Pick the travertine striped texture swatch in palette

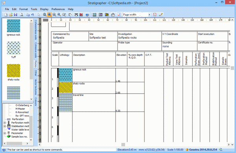point(13,93)
